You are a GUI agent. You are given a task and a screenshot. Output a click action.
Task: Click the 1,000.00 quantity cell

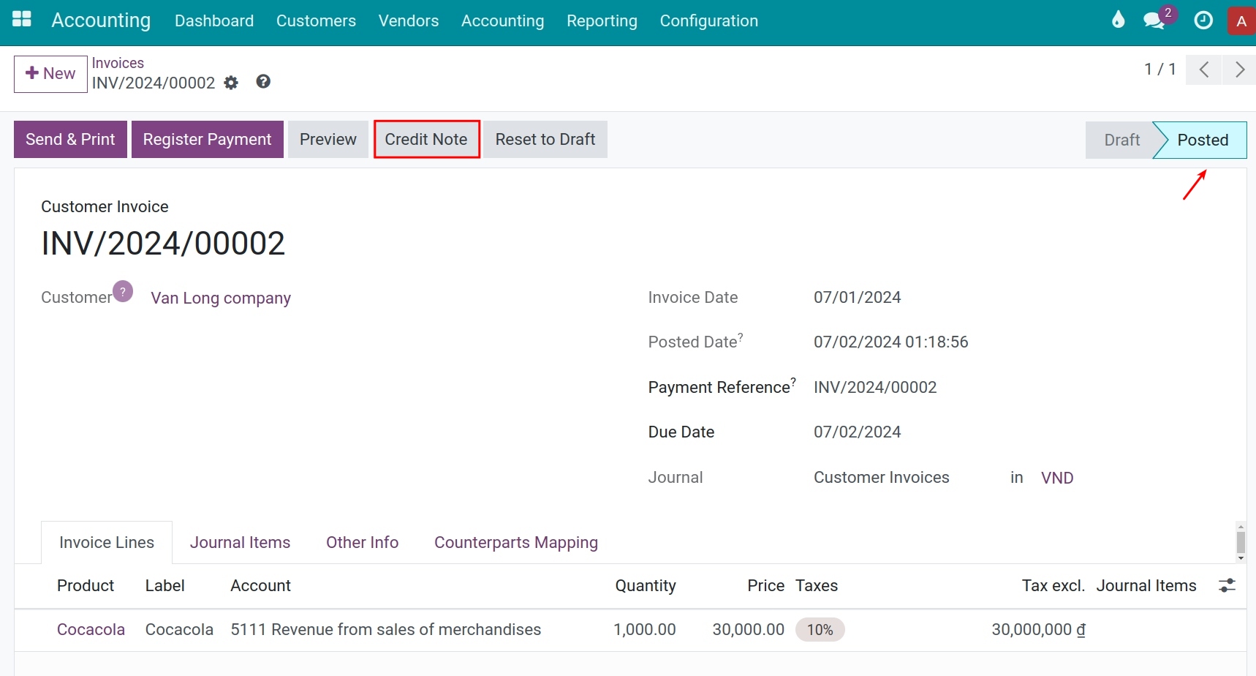click(644, 629)
